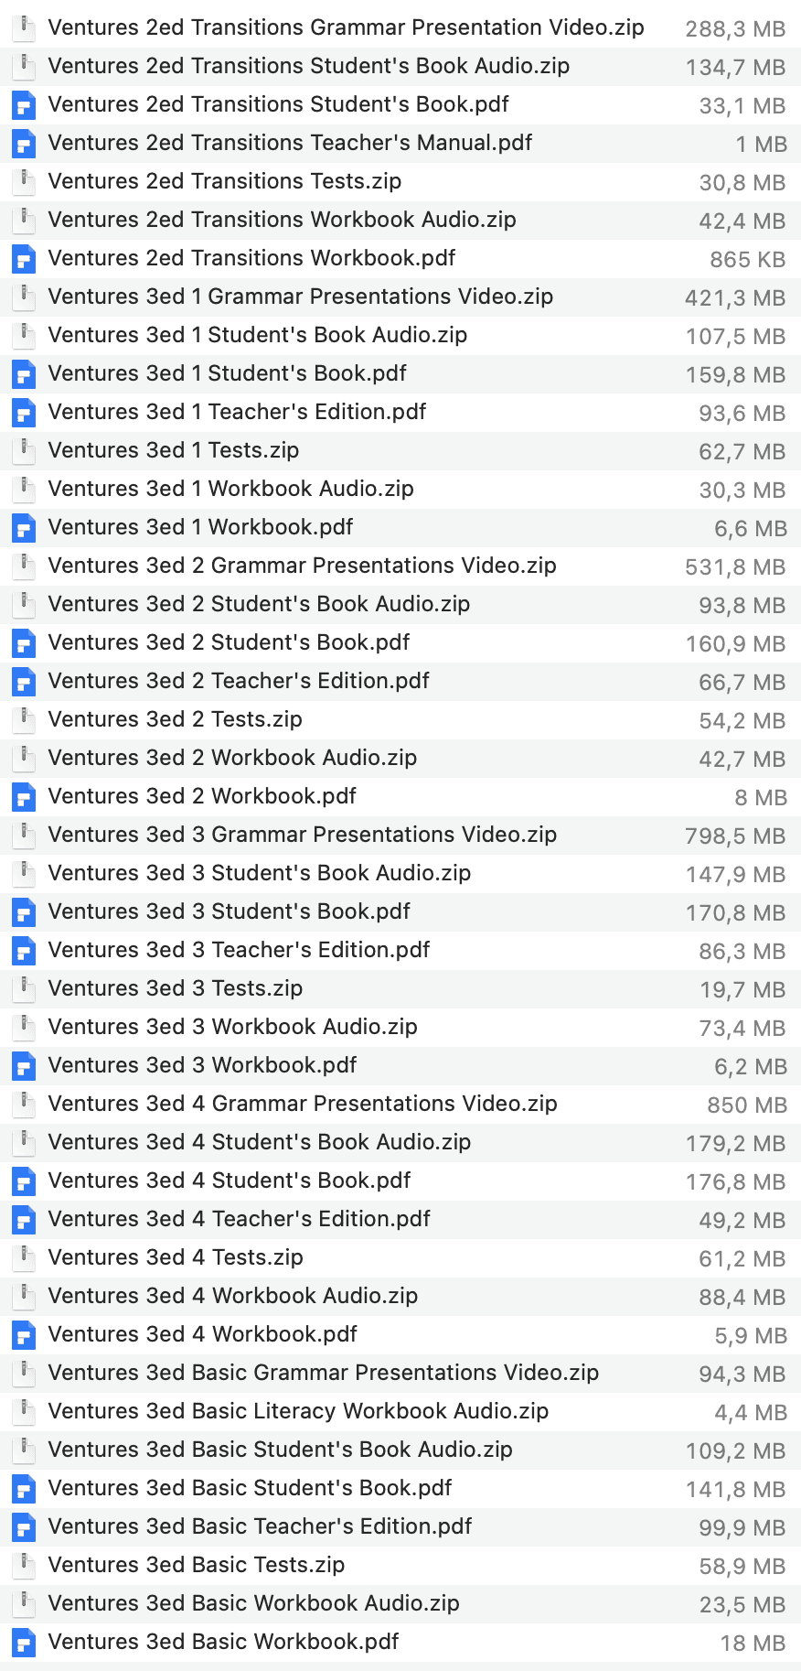Click the PDF icon of Ventures 3ed 1 Workbook.pdf
This screenshot has width=801, height=1671.
coord(24,528)
